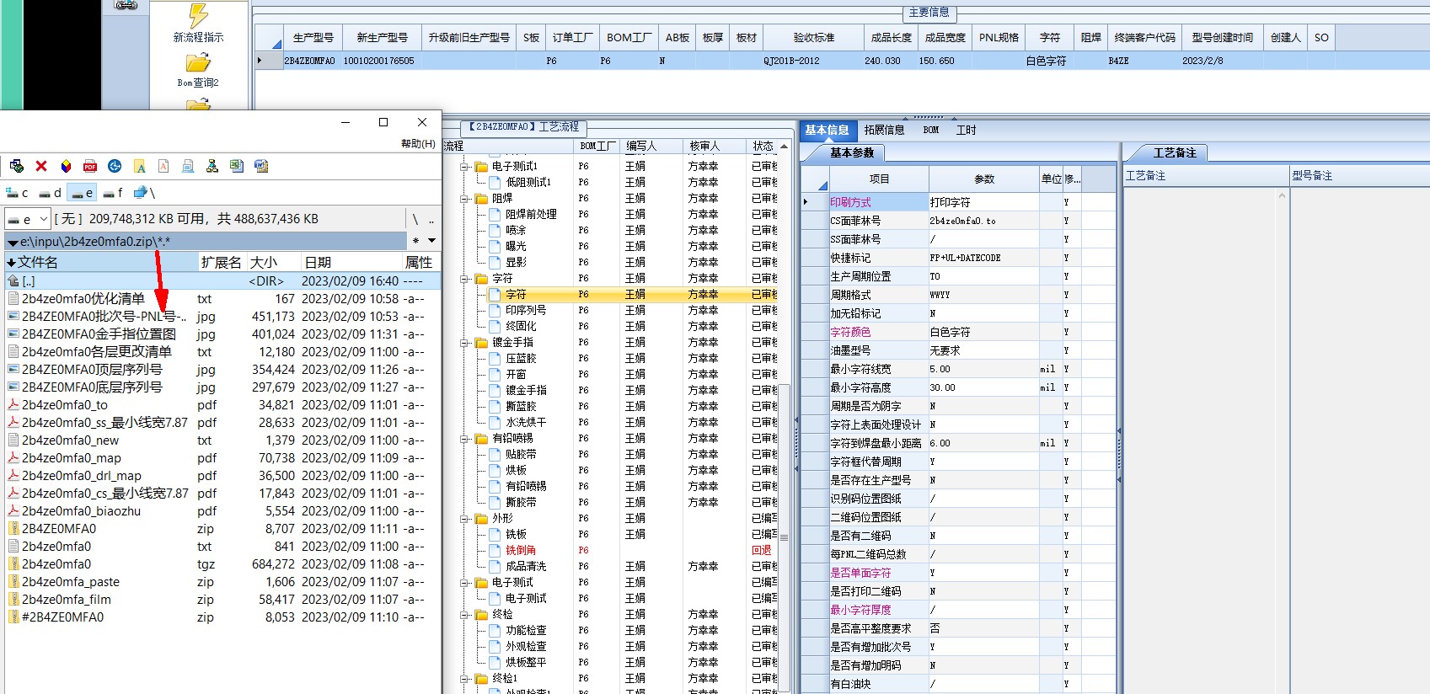Select the 外观检查 process step

(526, 646)
